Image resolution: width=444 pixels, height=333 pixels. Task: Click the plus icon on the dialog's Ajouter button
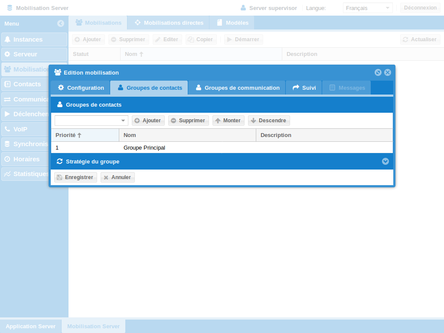[x=137, y=121]
